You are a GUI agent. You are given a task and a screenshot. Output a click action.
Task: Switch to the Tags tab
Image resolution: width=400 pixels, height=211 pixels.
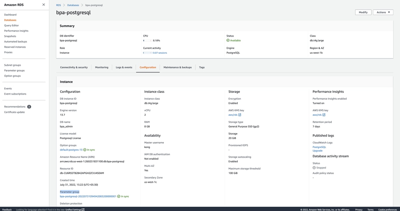(x=202, y=67)
